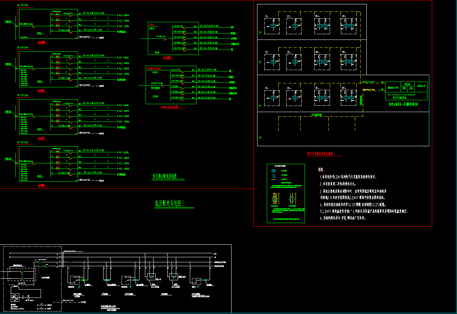Click the red 电气火灾监控系统示意图 caption
457x314 pixels.
pyautogui.click(x=320, y=154)
